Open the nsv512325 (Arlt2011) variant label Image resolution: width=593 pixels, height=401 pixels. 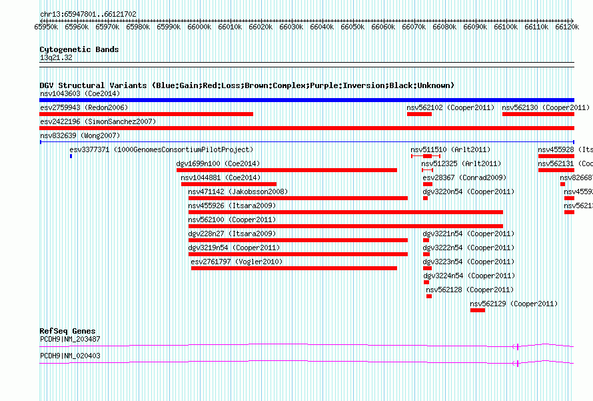tap(461, 163)
